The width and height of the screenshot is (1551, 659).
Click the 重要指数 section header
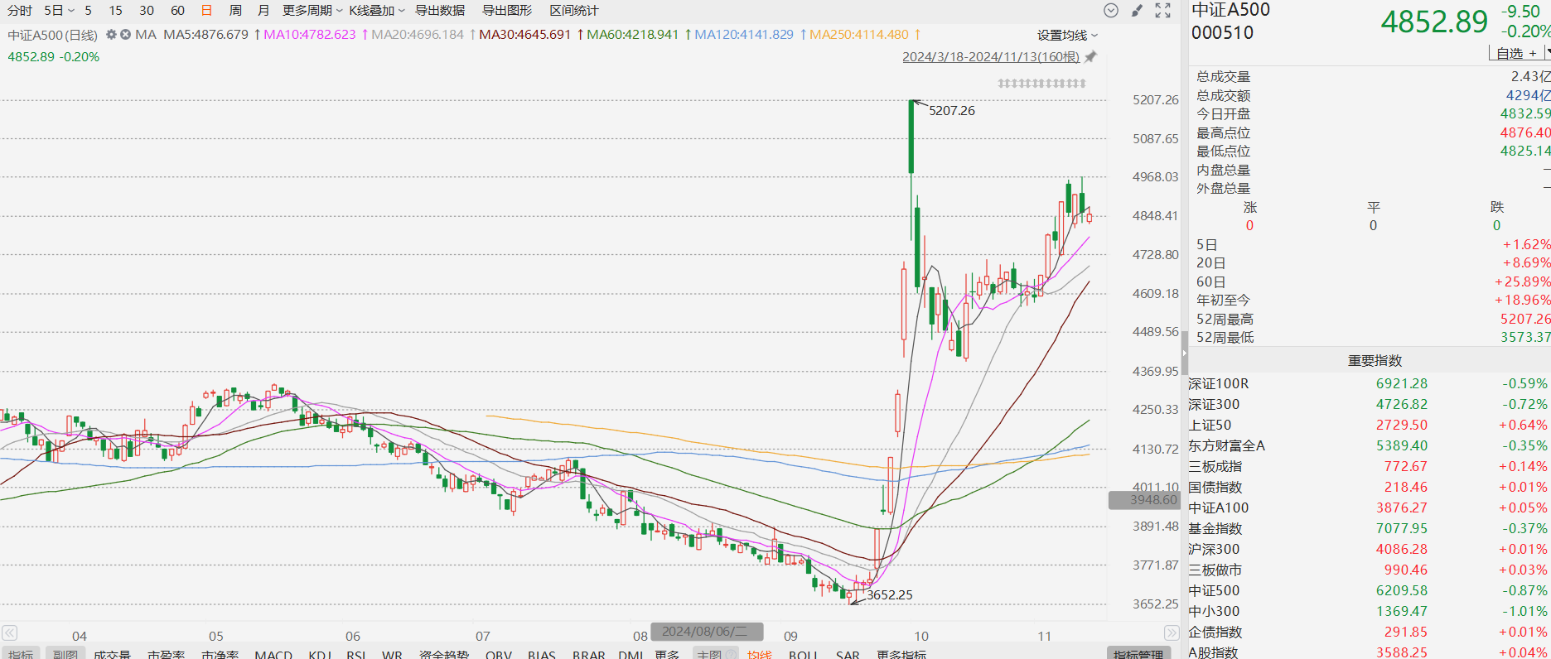pos(1375,361)
